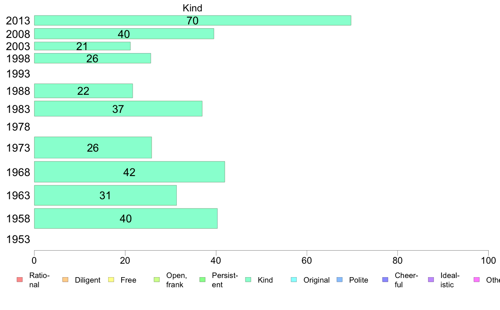This screenshot has height=310, width=500.
Task: Click the yellow Free legend swatch
Action: click(x=111, y=280)
